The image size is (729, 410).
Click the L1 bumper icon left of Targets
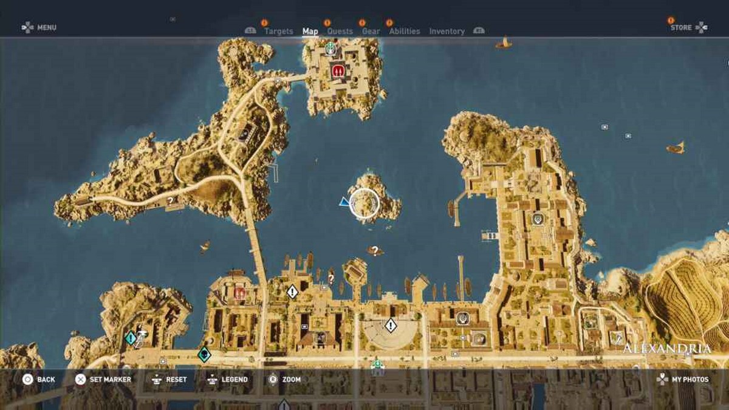point(250,30)
